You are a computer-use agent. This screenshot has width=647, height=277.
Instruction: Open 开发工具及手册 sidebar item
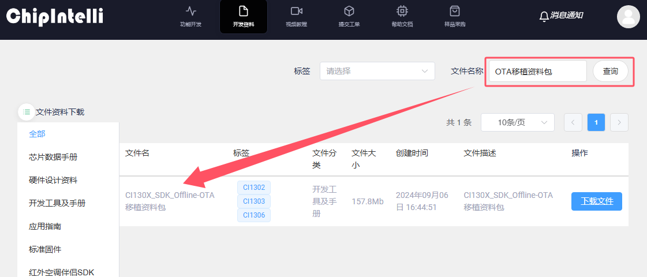57,203
